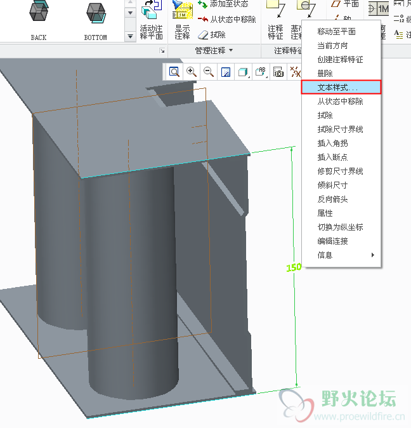Screen dimensions: 411x428
Task: Open the group dialog launcher arrow
Action: [162, 51]
